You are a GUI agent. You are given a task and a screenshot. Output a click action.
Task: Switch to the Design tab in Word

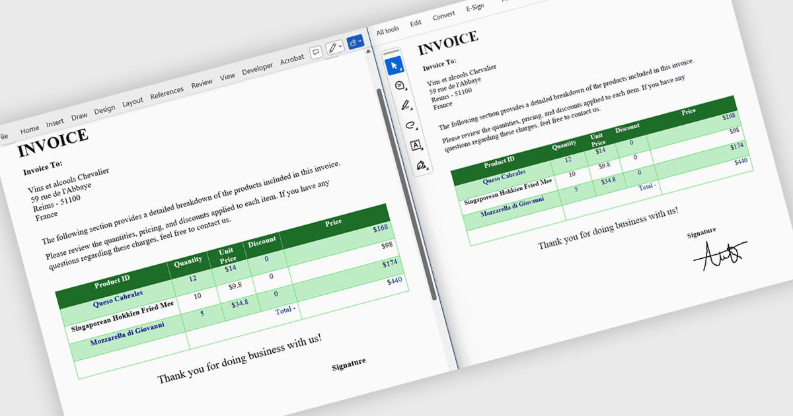pyautogui.click(x=104, y=110)
